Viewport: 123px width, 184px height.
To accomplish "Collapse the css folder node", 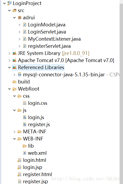I will pos(15,96).
